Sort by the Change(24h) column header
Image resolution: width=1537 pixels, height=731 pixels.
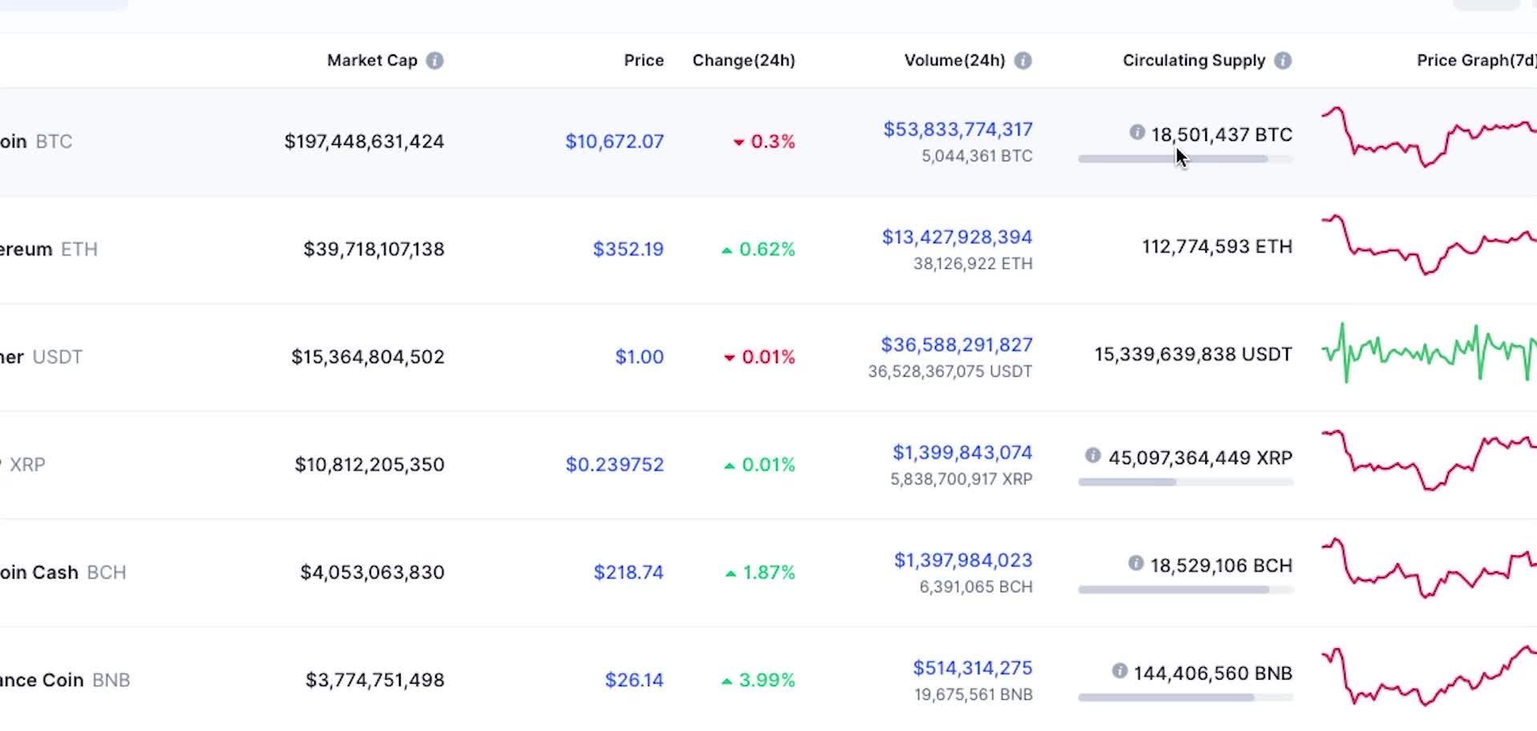tap(743, 61)
